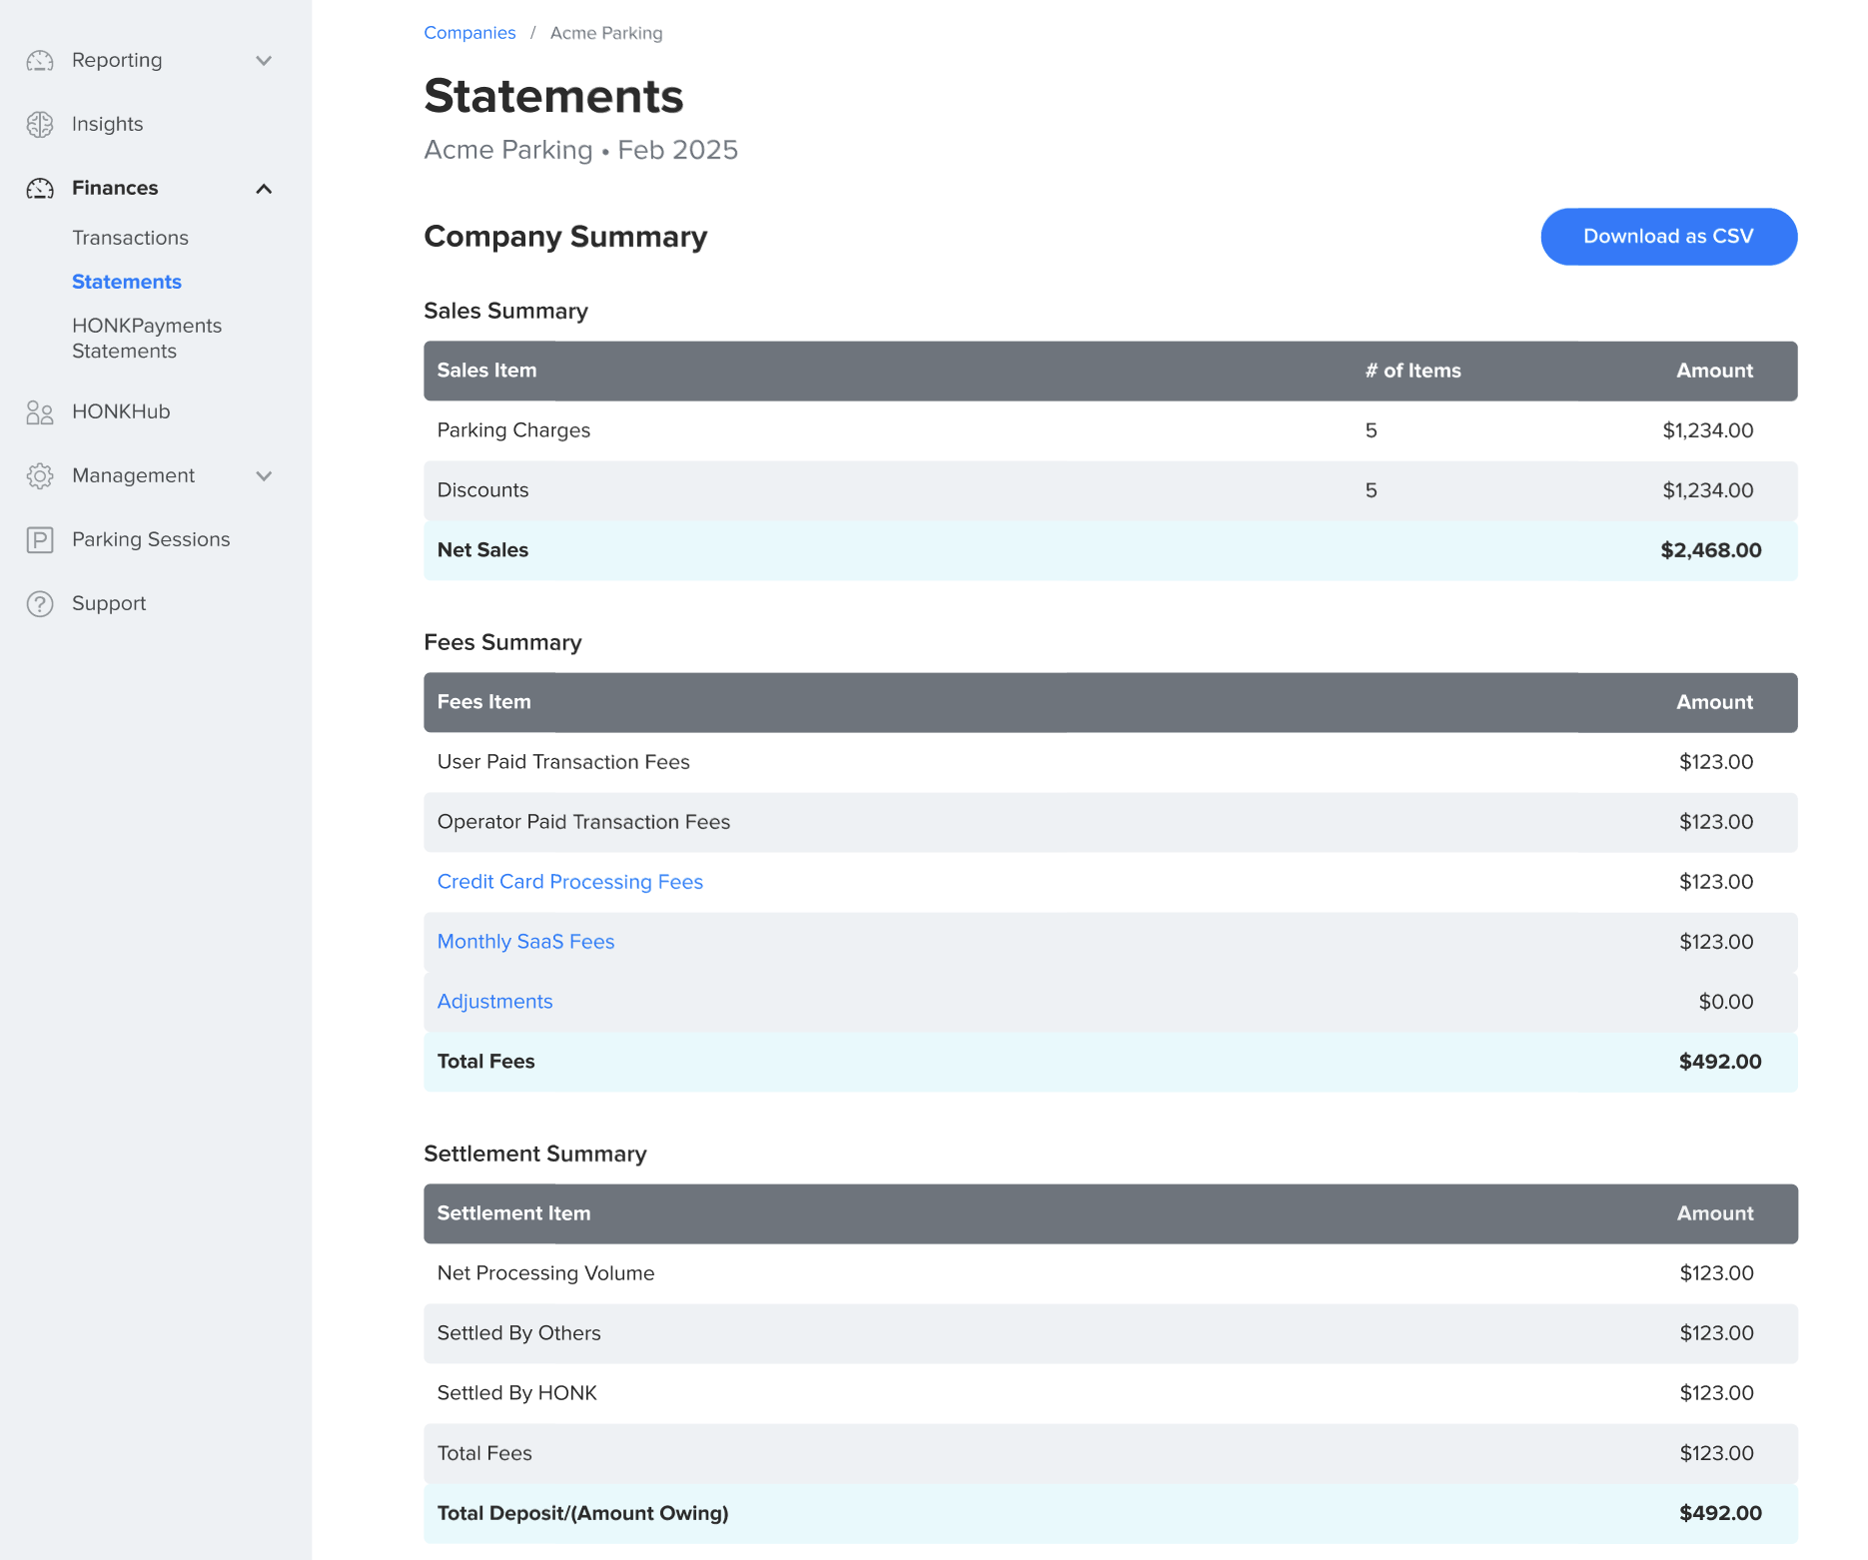1868x1560 pixels.
Task: Open Credit Card Processing Fees link
Action: 569,882
